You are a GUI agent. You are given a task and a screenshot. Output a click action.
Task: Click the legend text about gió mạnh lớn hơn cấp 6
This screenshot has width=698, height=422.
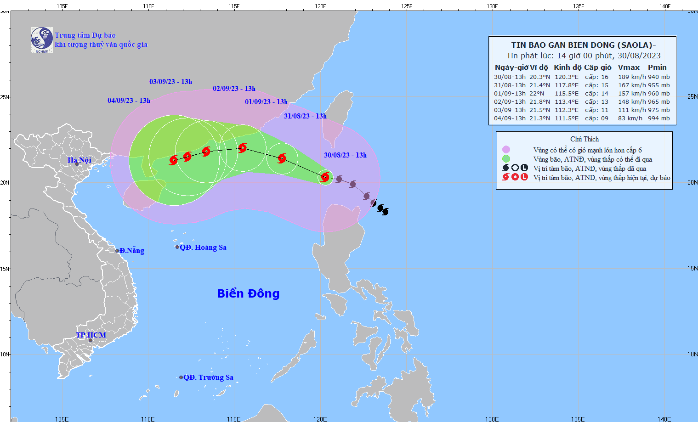588,150
